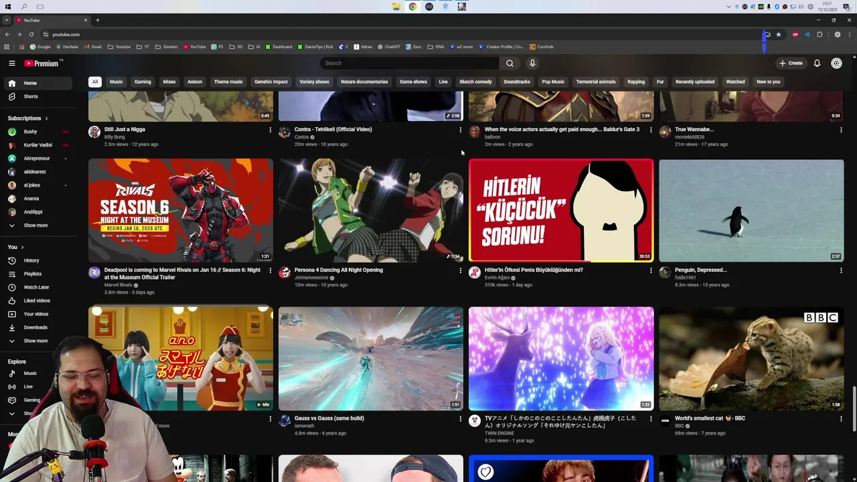Open the Hitlerin Küçücük Sorunu thumbnail

click(x=561, y=210)
